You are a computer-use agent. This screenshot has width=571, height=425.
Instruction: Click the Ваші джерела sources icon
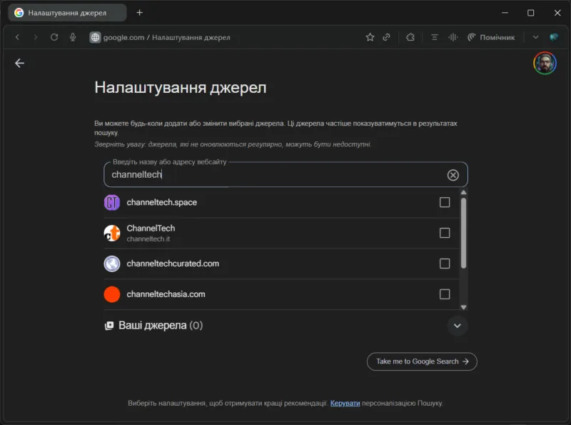(109, 326)
